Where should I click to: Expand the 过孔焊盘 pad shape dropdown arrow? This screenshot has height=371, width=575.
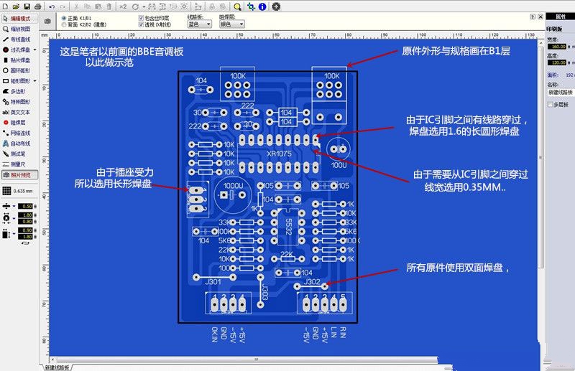(x=35, y=50)
